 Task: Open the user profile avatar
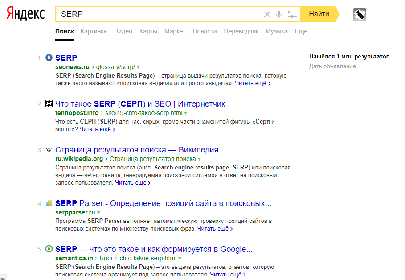(360, 15)
